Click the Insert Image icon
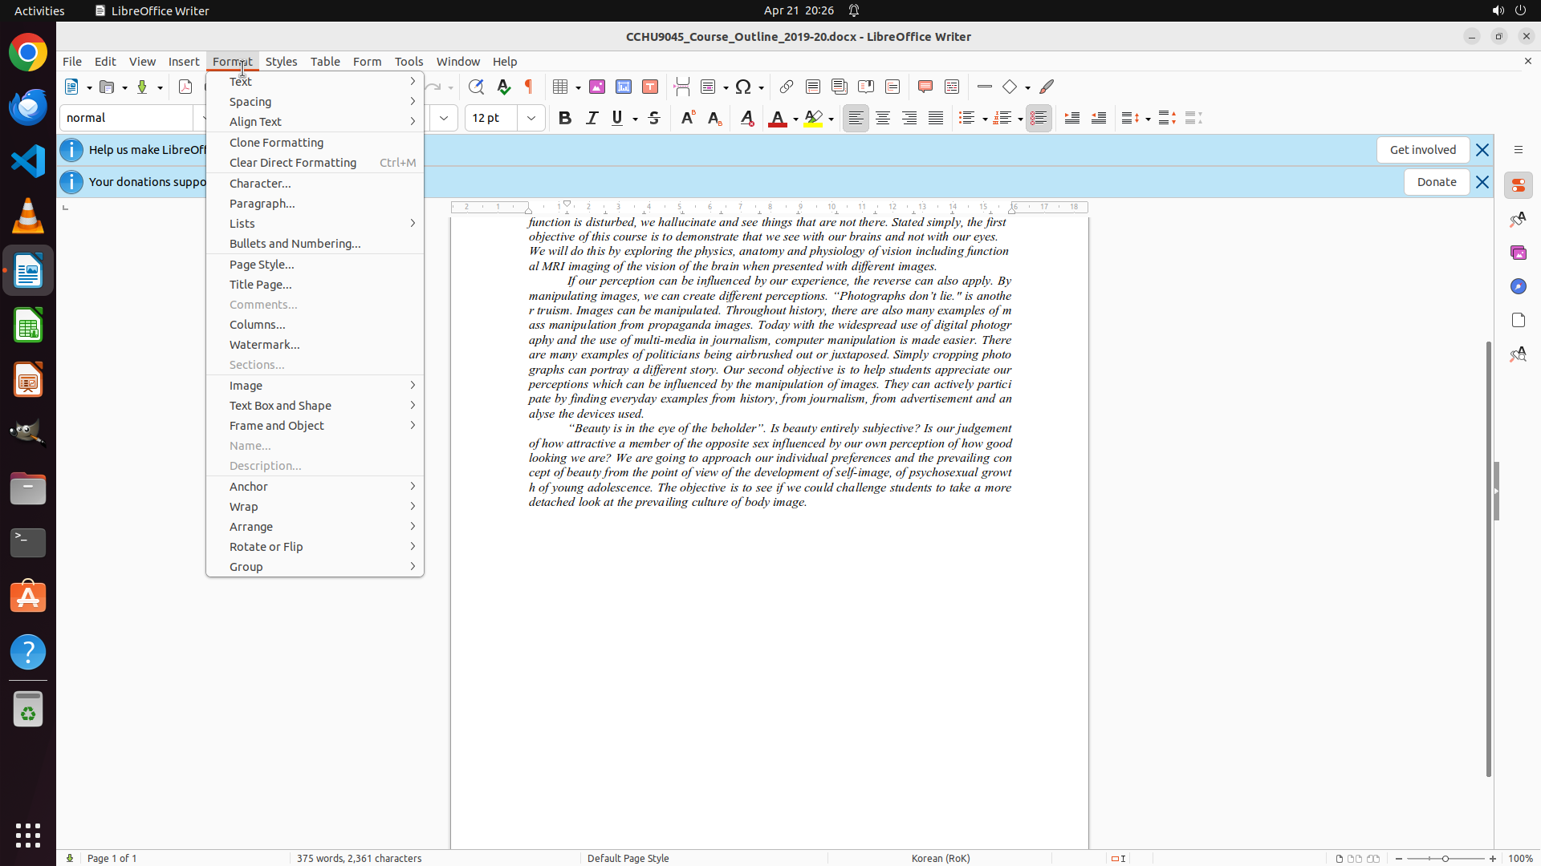Screen dimensions: 1541x866 (x=597, y=87)
